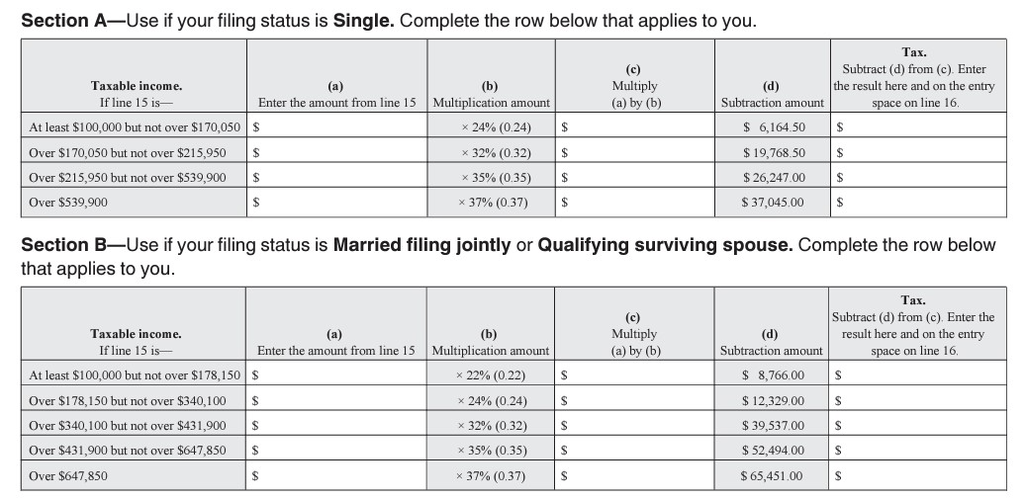This screenshot has width=1025, height=499.
Task: Click the $6,164.50 subtraction amount in Section A
Action: coord(774,127)
